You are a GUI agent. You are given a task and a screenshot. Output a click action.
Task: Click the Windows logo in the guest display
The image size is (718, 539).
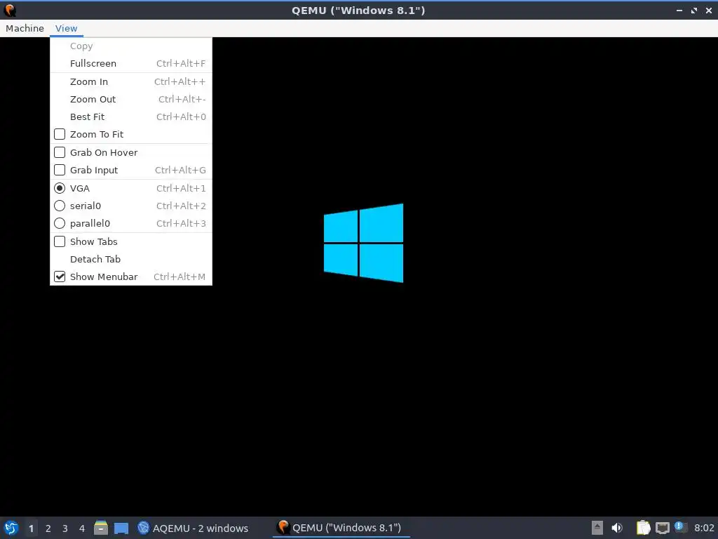(x=364, y=243)
